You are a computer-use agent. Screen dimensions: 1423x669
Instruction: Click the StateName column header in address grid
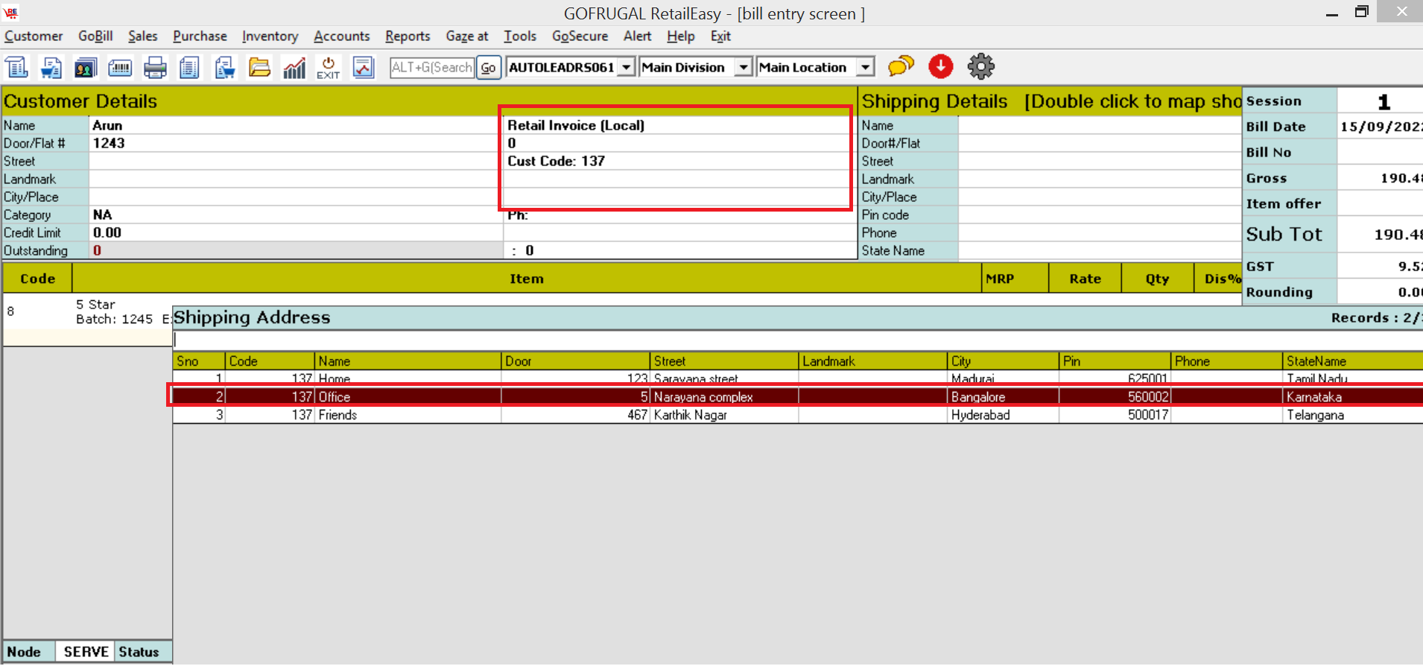tap(1353, 361)
